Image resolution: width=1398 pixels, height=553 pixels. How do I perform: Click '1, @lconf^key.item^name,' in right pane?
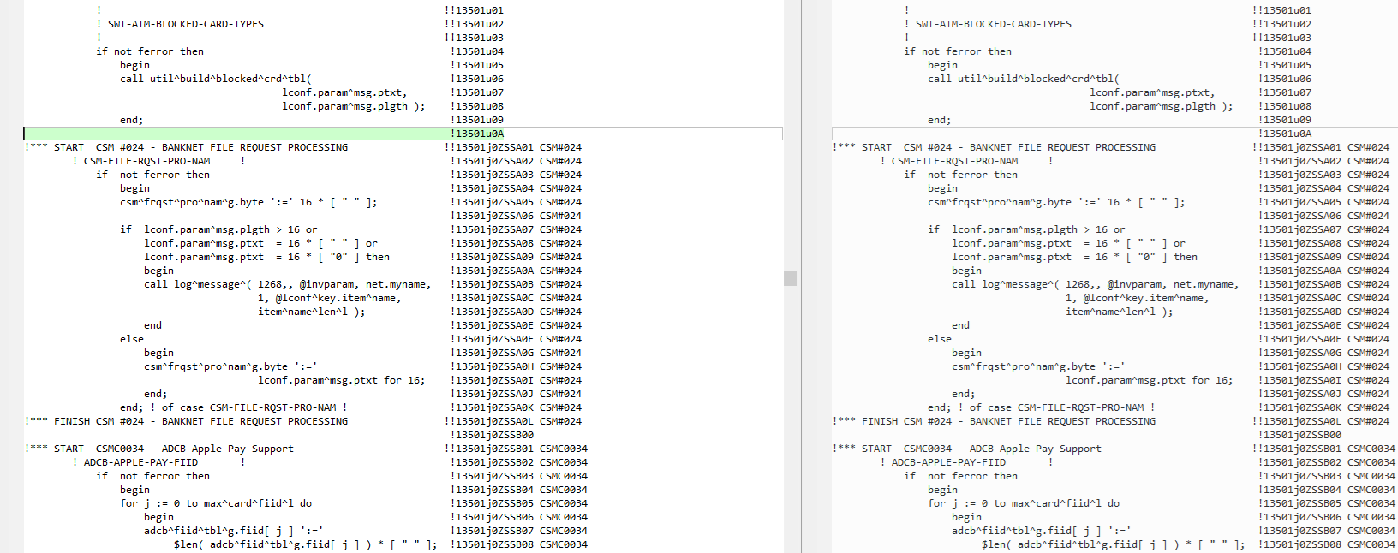pyautogui.click(x=1138, y=298)
